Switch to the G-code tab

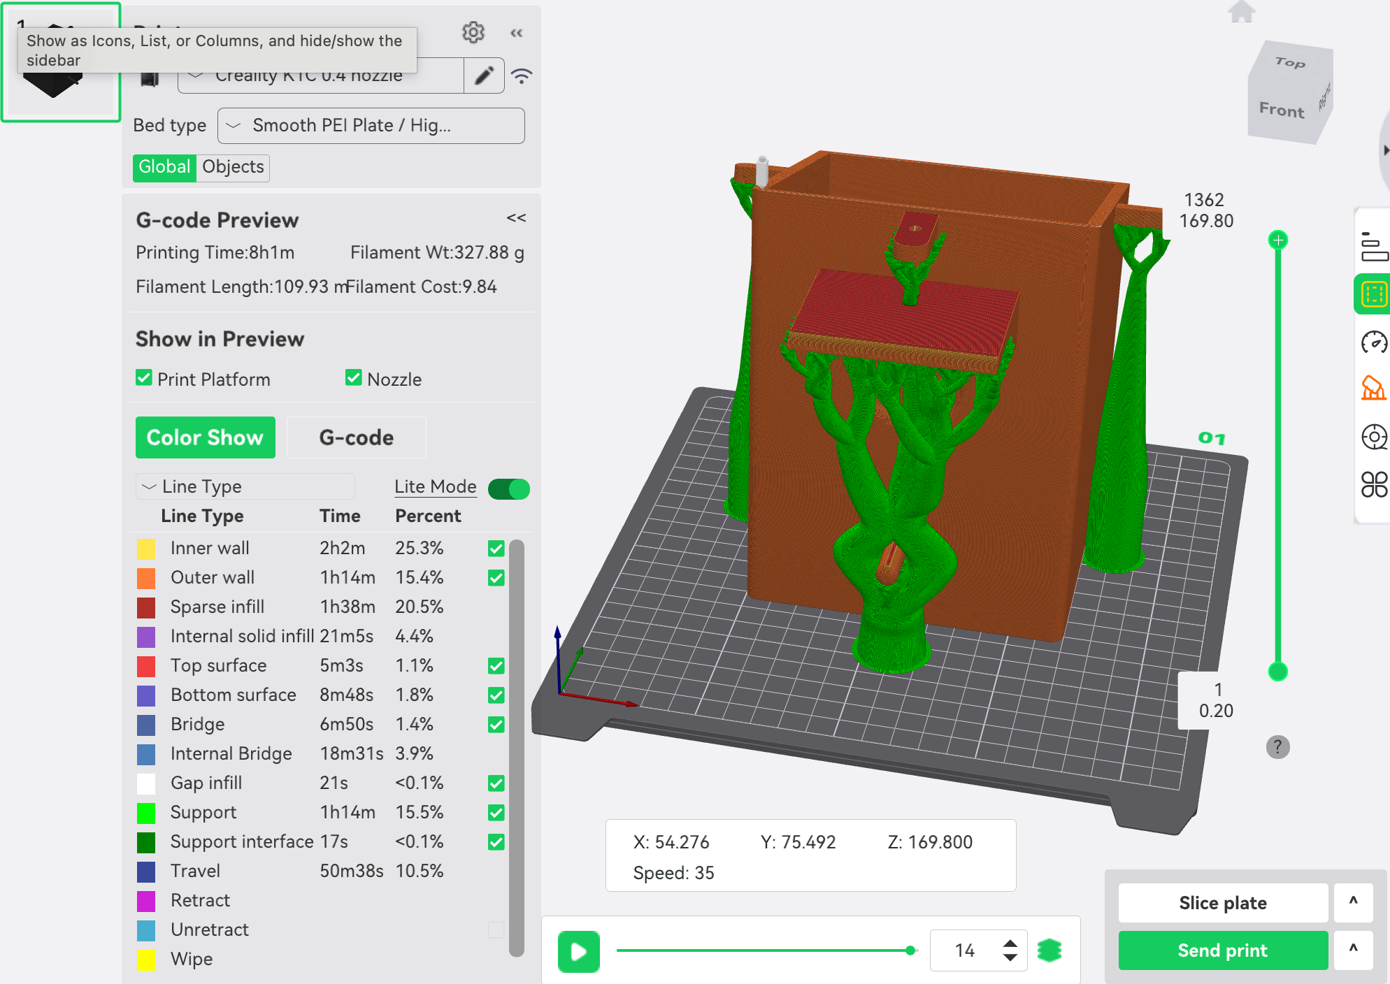pos(356,437)
